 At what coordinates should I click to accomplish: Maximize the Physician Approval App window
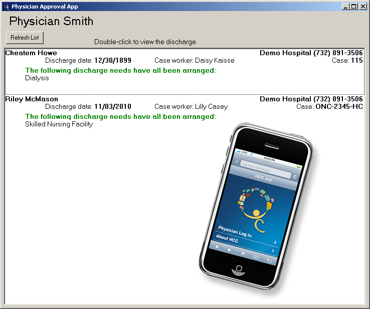pos(354,7)
